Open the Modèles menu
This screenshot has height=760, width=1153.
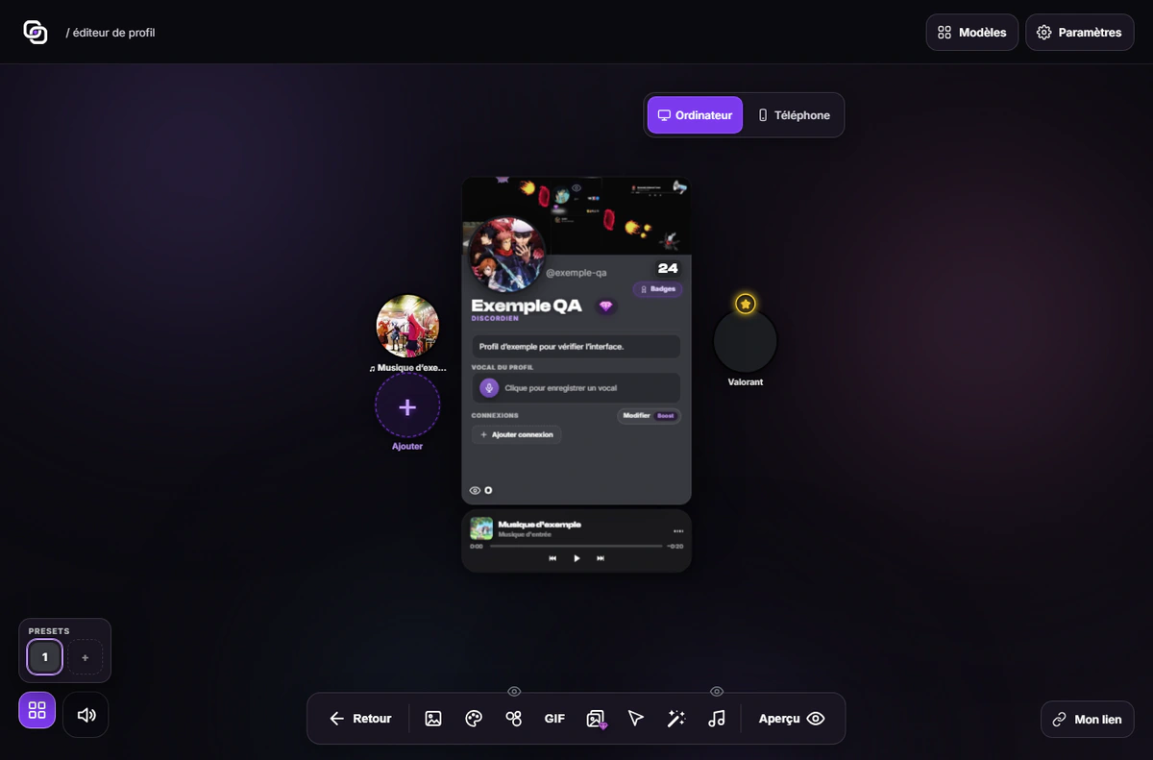tap(972, 33)
